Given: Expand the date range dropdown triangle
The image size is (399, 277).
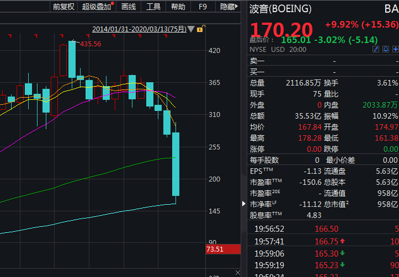Looking at the screenshot, I should 191,29.
